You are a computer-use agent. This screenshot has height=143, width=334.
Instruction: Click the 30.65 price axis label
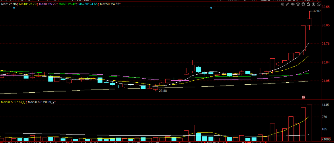click(325, 25)
